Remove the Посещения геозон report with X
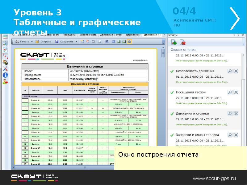The height and width of the screenshot is (185, 247). [236, 92]
